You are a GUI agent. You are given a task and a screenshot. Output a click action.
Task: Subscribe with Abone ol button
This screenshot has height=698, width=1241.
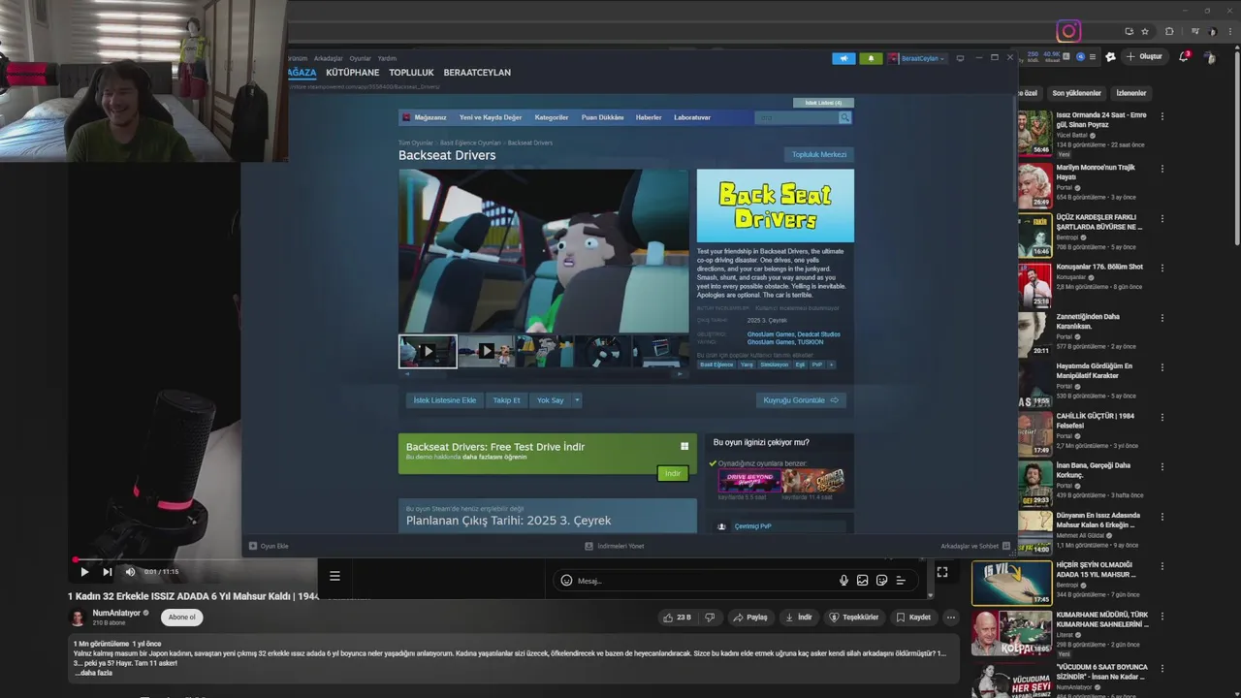pos(181,618)
